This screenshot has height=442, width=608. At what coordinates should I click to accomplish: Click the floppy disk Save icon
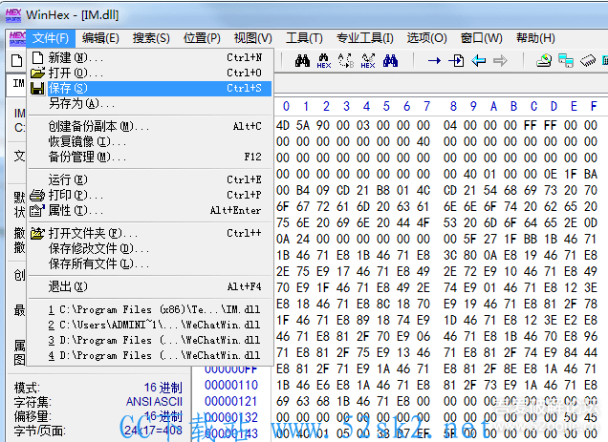(37, 89)
